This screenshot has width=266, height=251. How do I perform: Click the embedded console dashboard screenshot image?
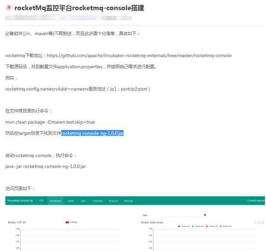(135, 224)
